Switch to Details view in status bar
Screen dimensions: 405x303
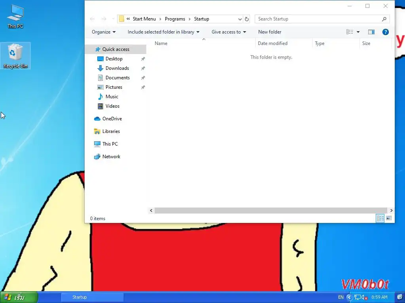(380, 219)
